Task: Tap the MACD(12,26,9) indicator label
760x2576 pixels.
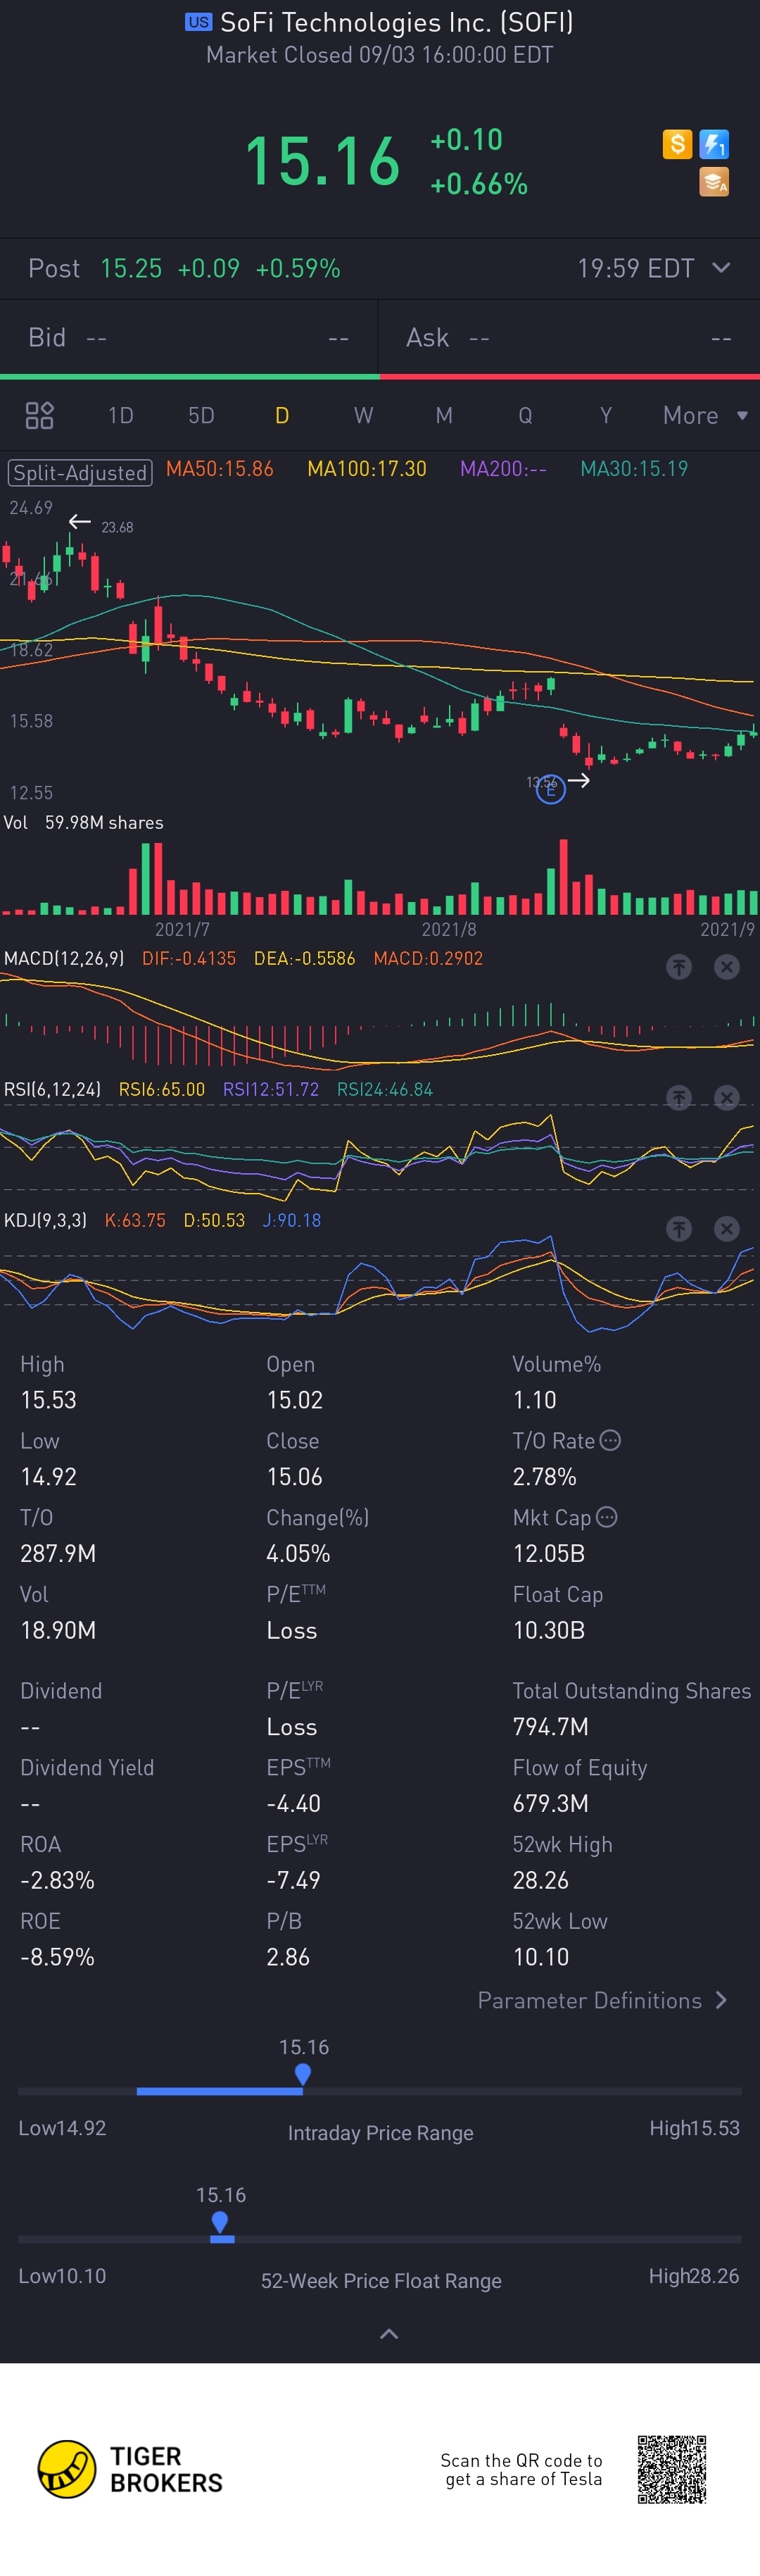Action: (x=64, y=958)
